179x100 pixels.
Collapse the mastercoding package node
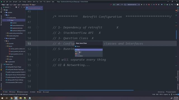(x=6, y=18)
